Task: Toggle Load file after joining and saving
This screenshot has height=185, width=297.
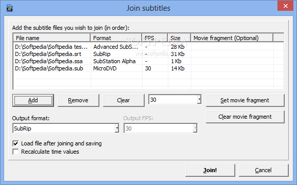Action: point(16,143)
